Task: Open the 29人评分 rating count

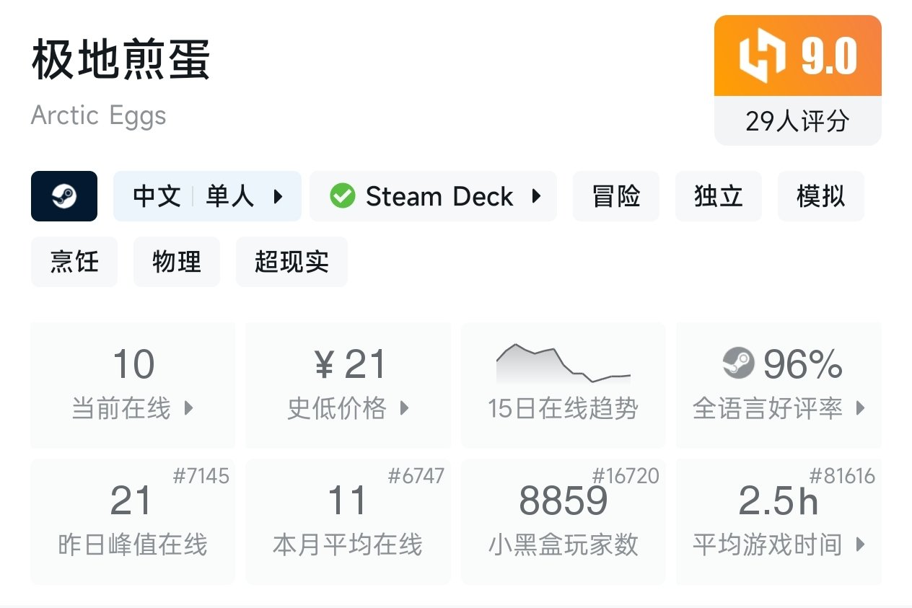Action: click(797, 121)
